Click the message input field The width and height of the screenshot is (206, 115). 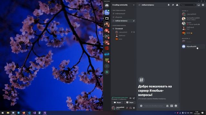(154, 106)
